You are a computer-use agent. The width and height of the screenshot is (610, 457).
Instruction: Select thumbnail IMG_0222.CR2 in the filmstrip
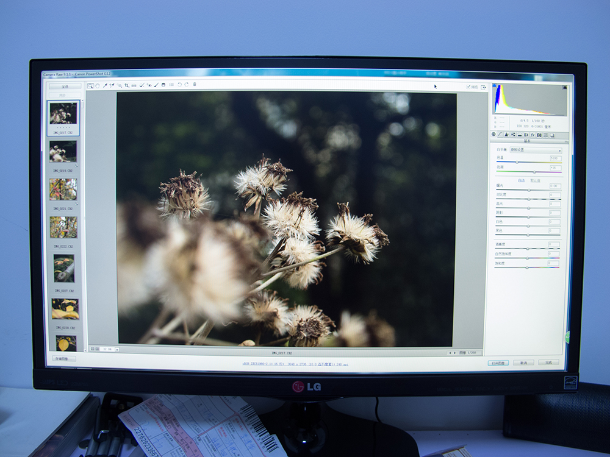pos(64,227)
